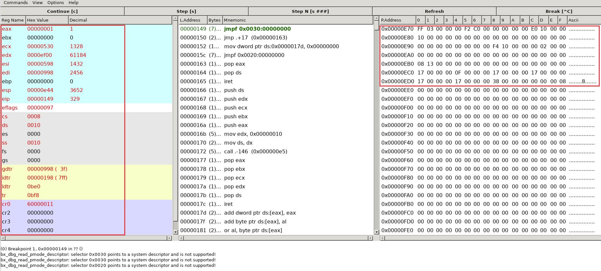Click memory pane horizontal scroll left arrow
The image size is (601, 271).
[382, 238]
